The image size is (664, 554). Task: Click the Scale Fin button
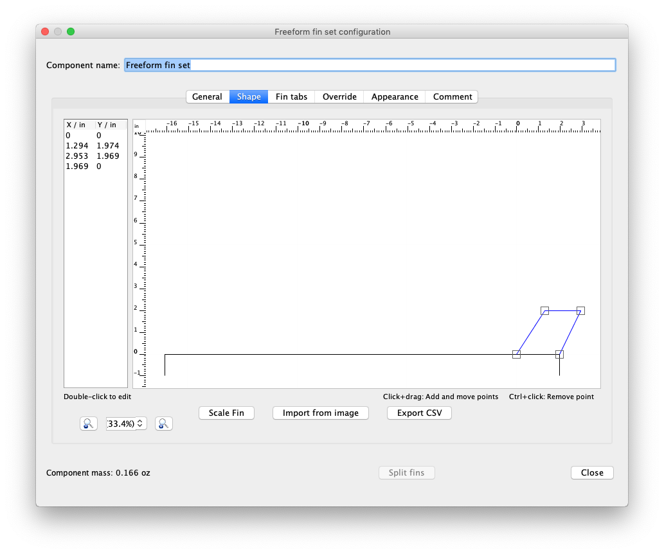click(x=226, y=413)
